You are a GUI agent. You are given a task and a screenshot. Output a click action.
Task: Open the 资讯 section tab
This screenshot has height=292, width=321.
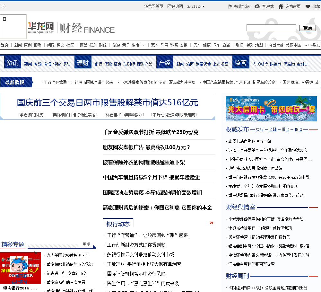(x=13, y=63)
